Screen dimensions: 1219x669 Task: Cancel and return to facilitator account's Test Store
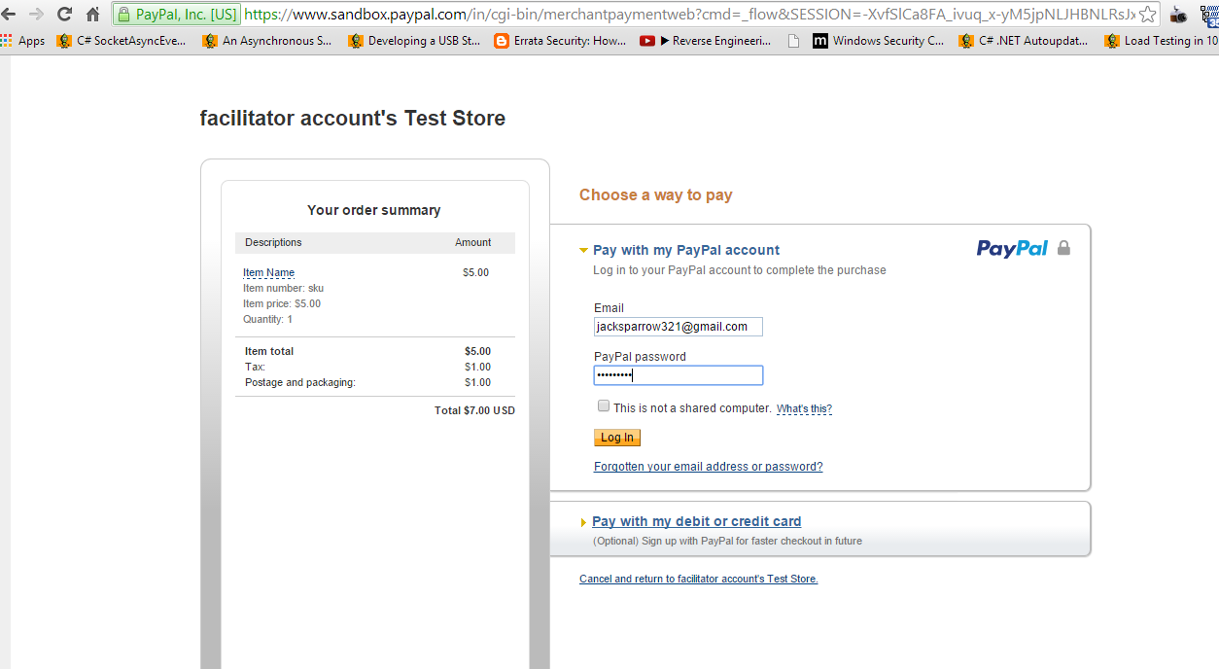tap(699, 579)
